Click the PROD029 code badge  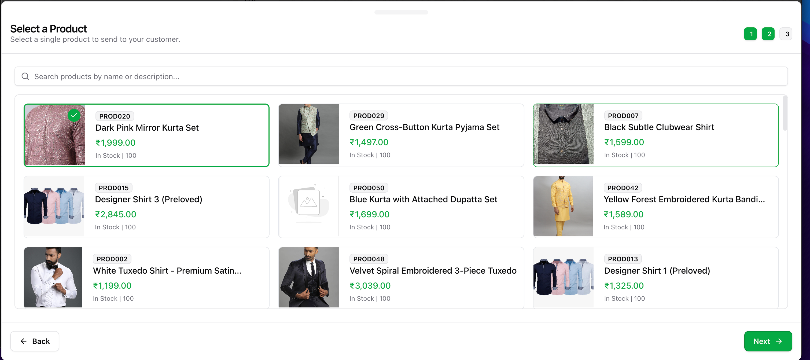click(x=369, y=116)
